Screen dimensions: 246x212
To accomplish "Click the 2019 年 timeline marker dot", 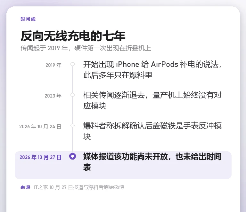I will coord(72,64).
